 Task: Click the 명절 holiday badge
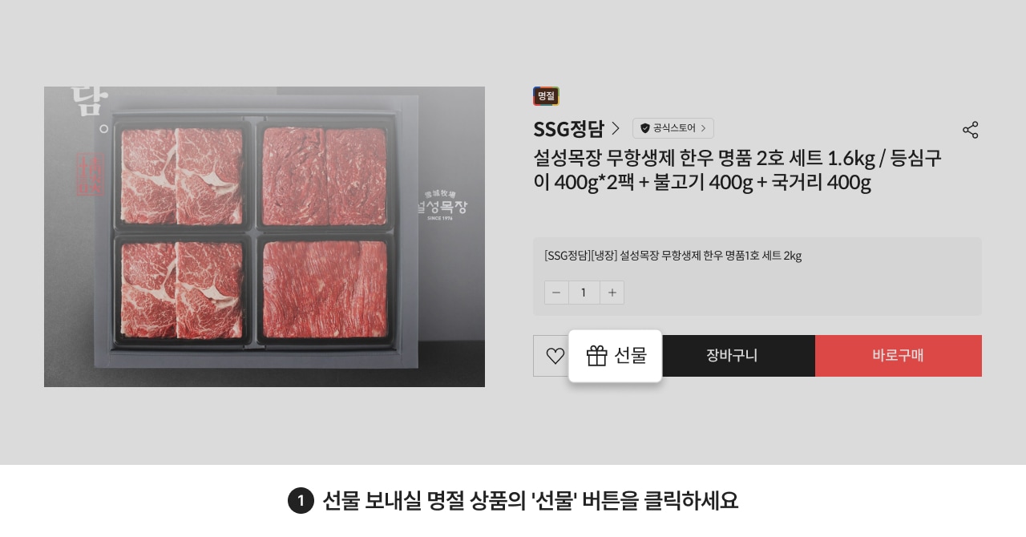pos(546,96)
